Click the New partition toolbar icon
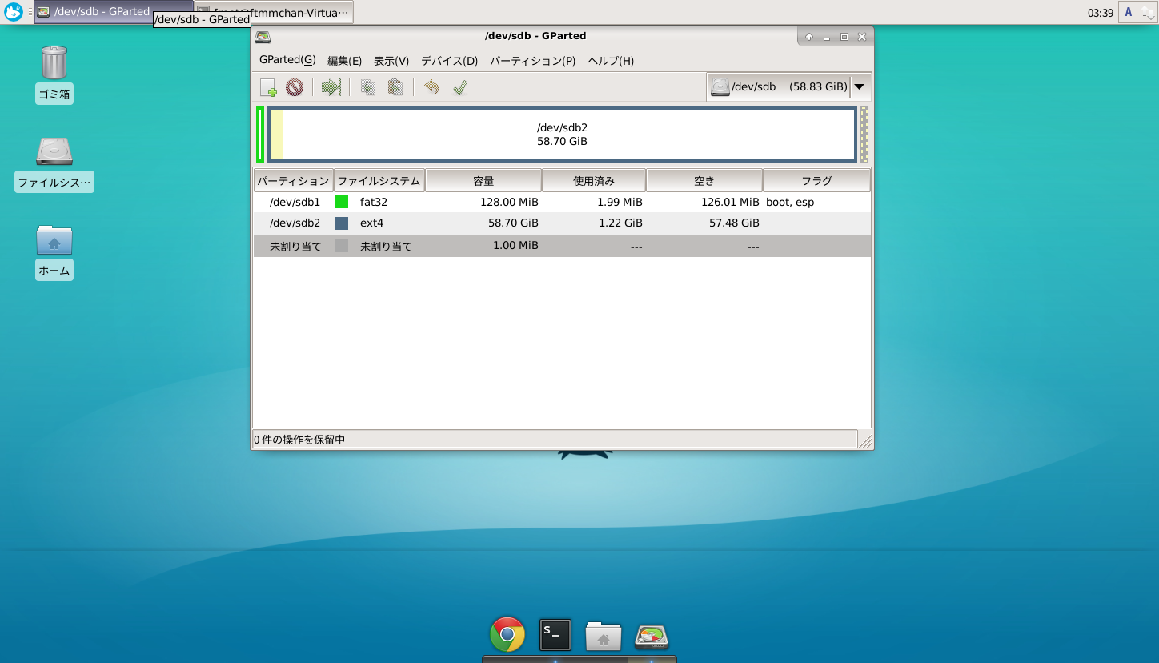This screenshot has height=663, width=1159. 268,87
